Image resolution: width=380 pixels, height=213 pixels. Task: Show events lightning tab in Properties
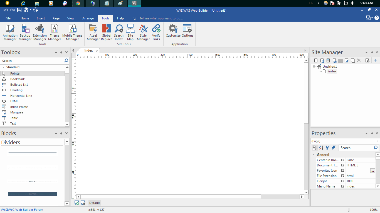334,148
